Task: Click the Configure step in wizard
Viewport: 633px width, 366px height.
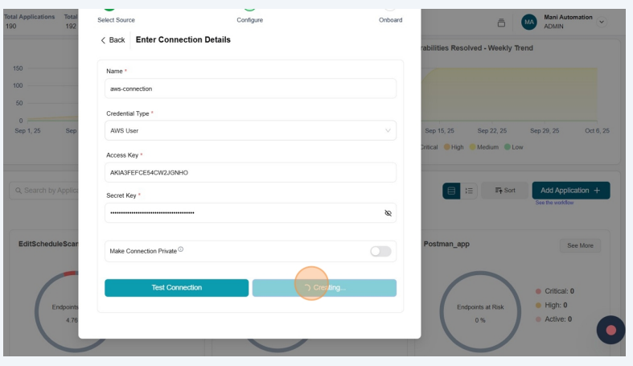Action: pyautogui.click(x=249, y=19)
